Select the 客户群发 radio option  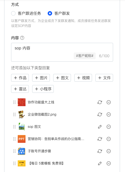pos(50,13)
